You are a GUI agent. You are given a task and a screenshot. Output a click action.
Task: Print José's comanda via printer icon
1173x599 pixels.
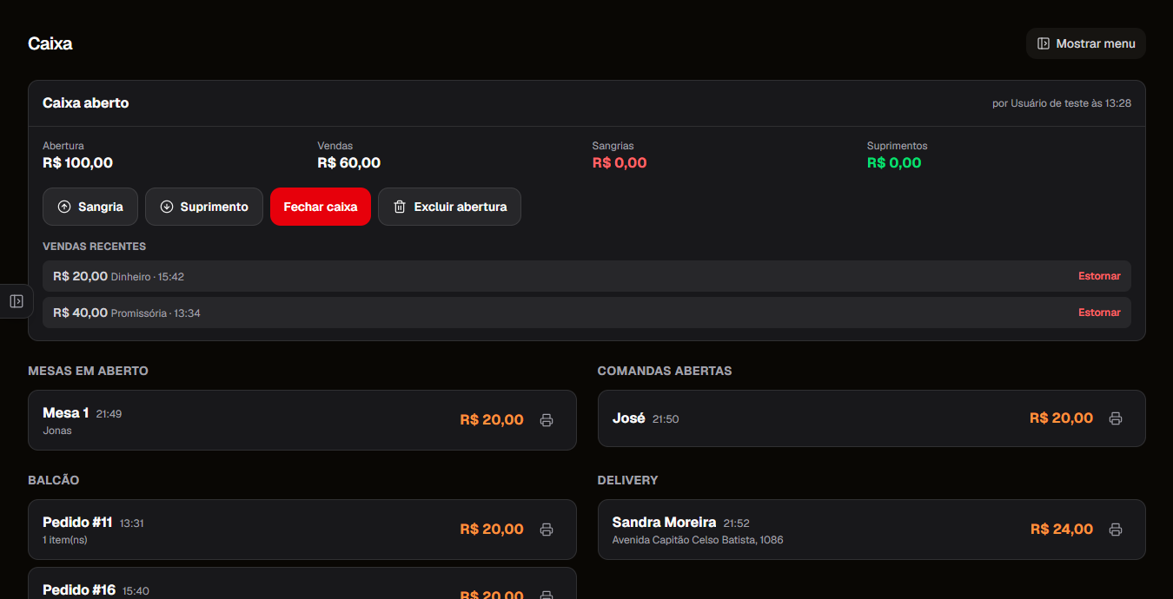click(x=1116, y=418)
